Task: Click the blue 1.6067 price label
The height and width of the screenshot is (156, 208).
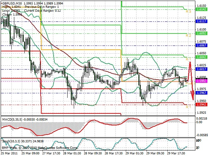Action: (201, 45)
